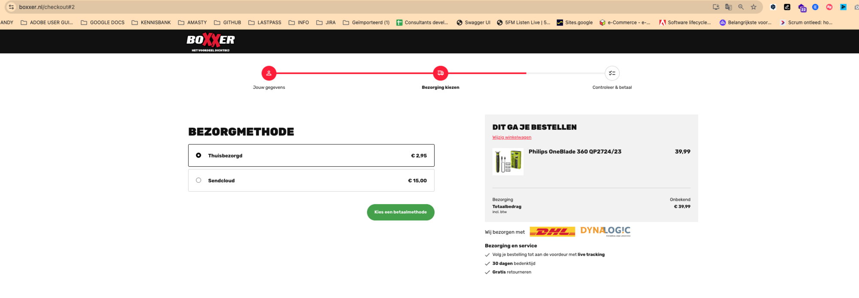Bookmark page with the star icon
This screenshot has height=298, width=859.
coord(753,7)
